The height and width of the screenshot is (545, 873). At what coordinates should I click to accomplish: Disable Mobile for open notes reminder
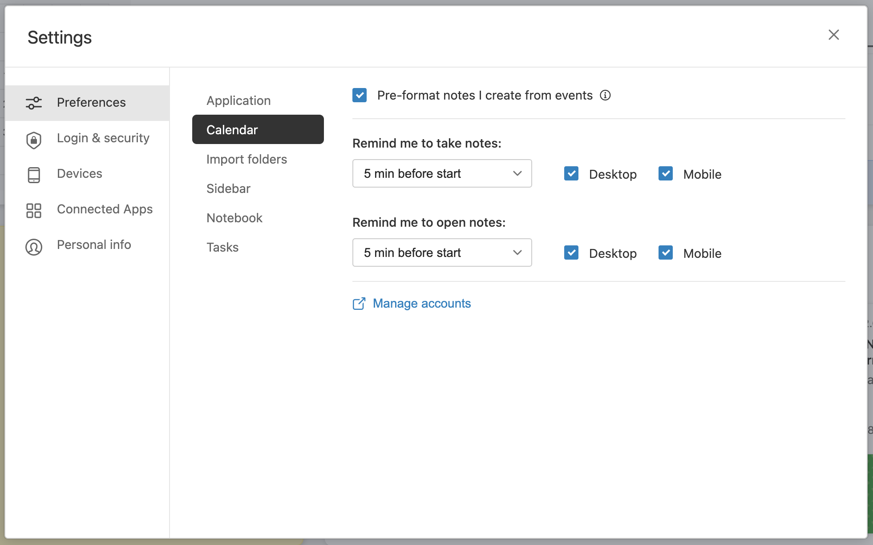pyautogui.click(x=666, y=252)
